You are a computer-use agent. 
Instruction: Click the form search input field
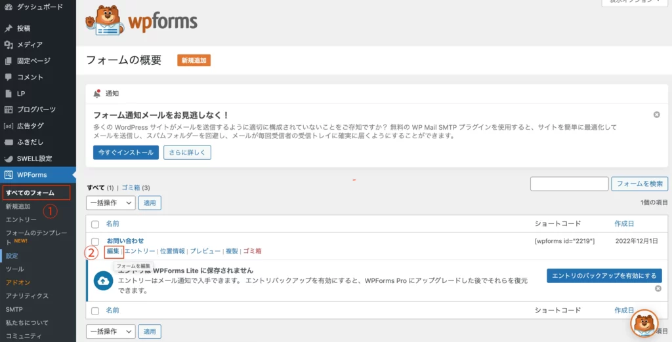pos(569,183)
